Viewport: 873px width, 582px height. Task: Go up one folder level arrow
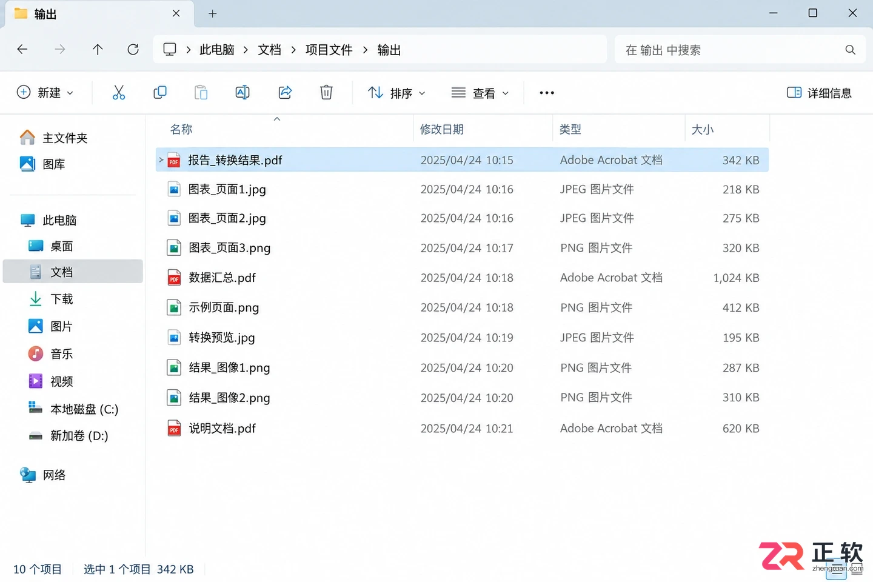tap(98, 50)
